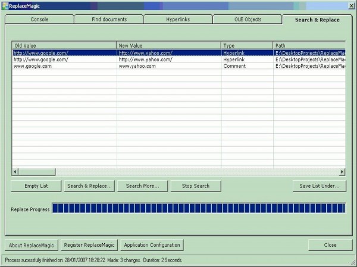Image resolution: width=357 pixels, height=267 pixels.
Task: Sort list by Type column header
Action: coord(247,45)
